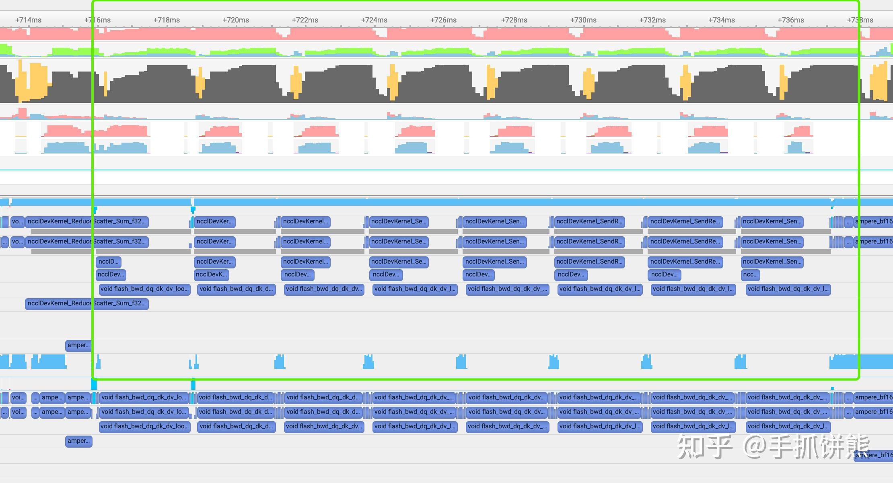The height and width of the screenshot is (483, 893).
Task: Jump to the +720ms ruler label
Action: point(236,20)
